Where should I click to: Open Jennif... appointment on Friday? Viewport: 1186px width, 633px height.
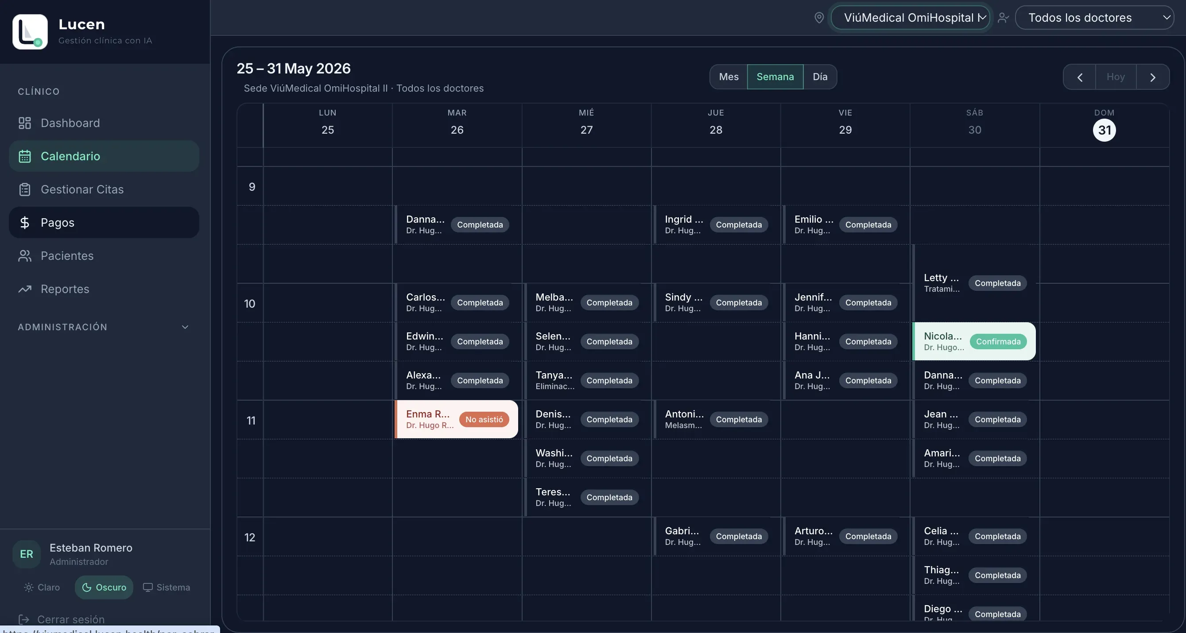(x=845, y=302)
